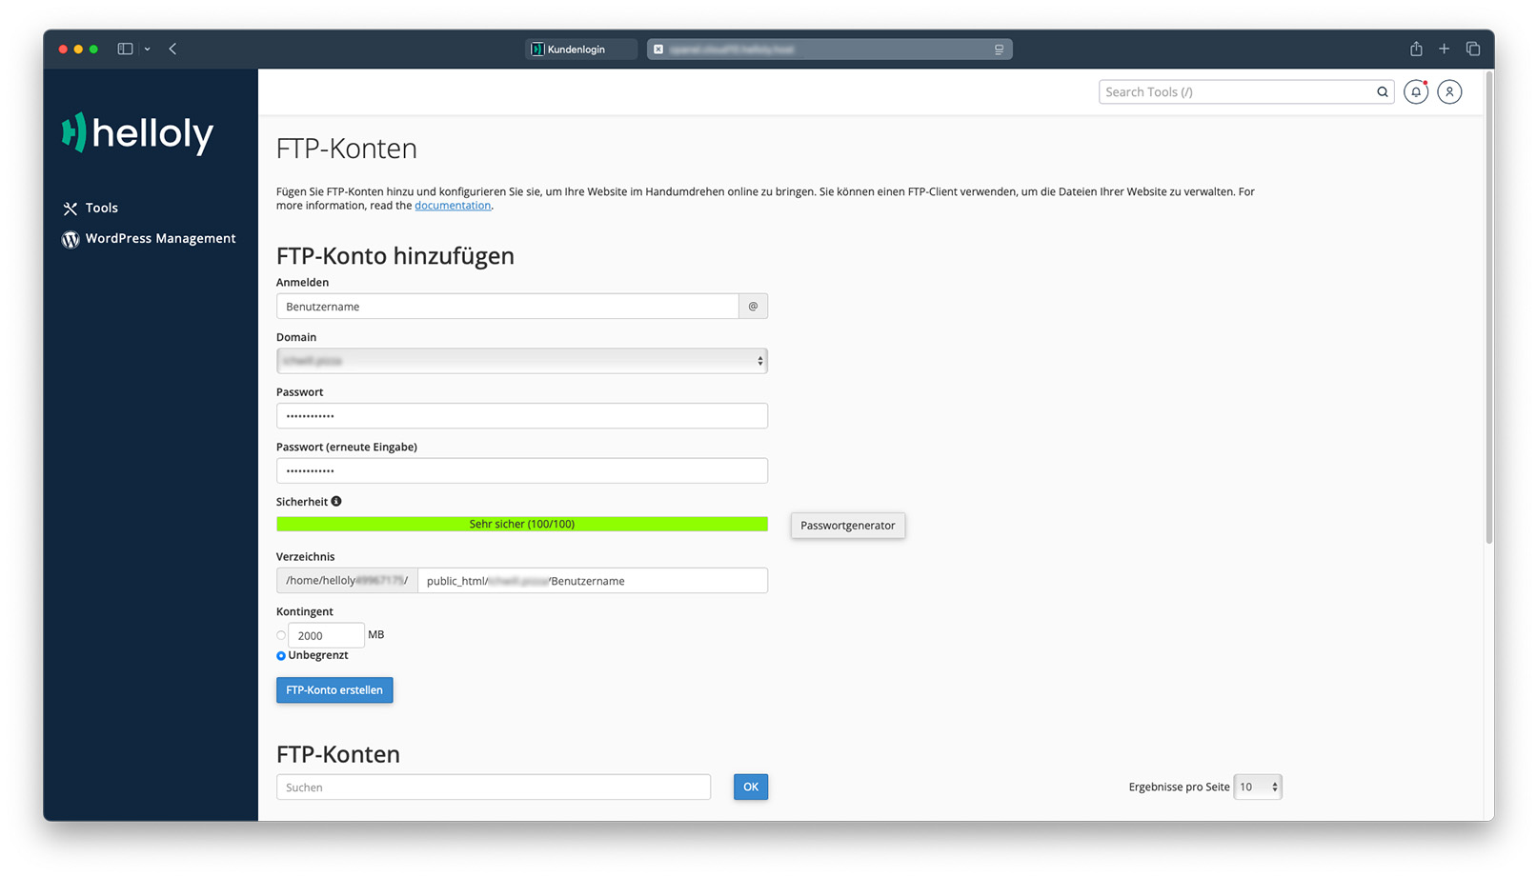
Task: Click the FTP-Konto erstellen button
Action: point(334,690)
